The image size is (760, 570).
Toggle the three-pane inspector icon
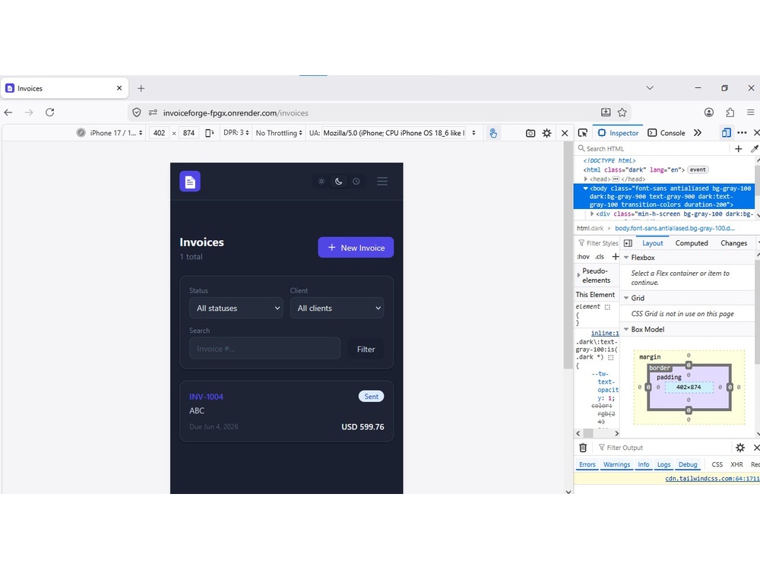click(629, 243)
